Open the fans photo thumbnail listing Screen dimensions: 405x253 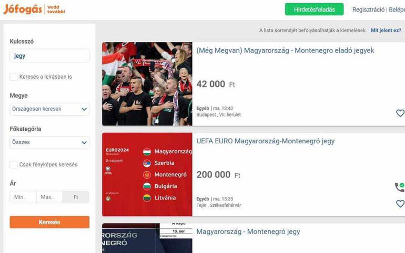(147, 84)
